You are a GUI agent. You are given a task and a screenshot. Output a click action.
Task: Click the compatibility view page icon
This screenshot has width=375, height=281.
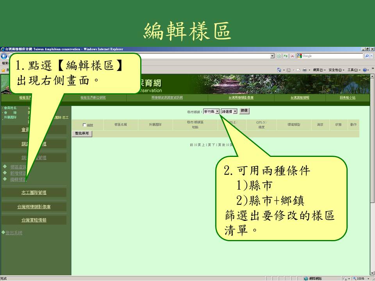coord(279,56)
